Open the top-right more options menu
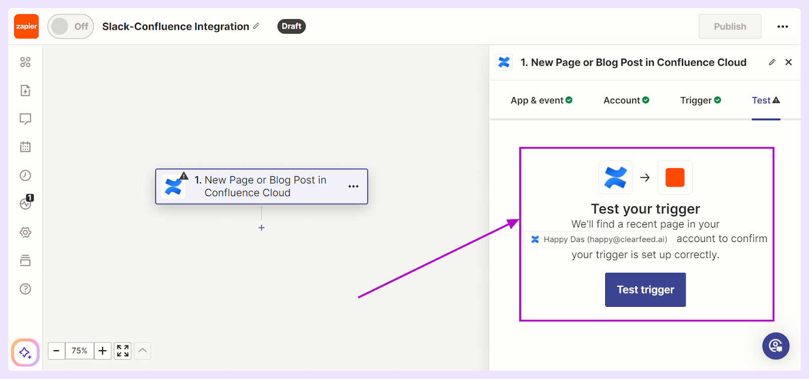Viewport: 809px width, 379px height. coord(783,27)
